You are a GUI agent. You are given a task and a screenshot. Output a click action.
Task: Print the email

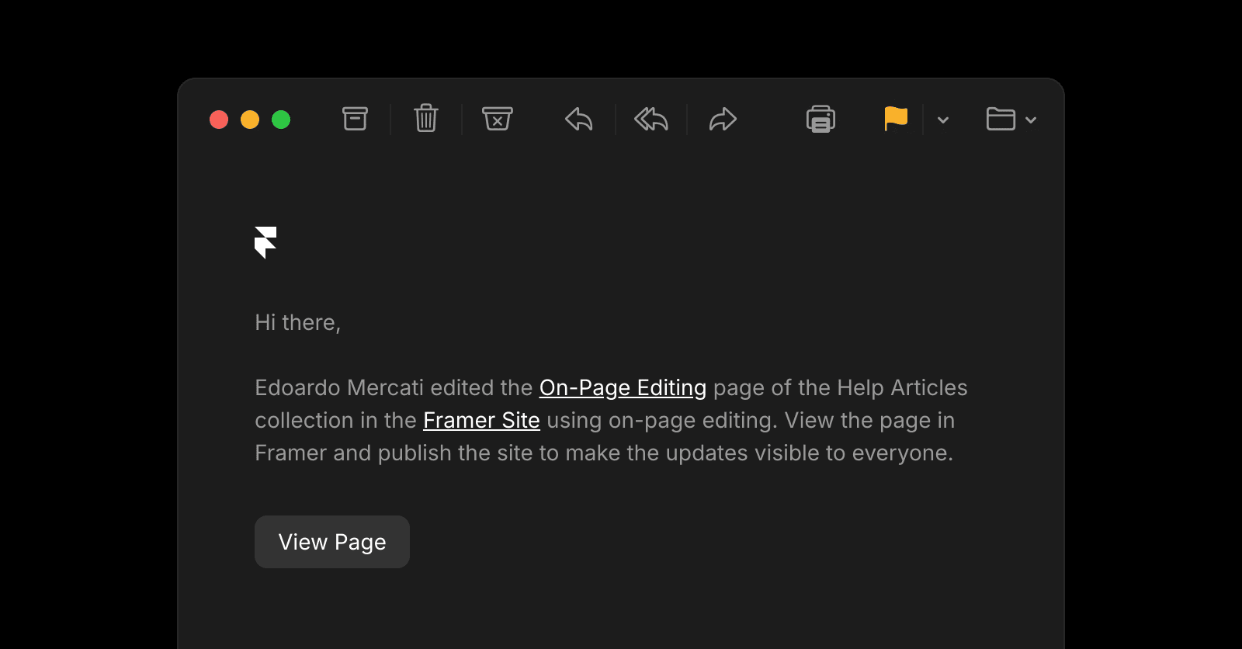(x=820, y=119)
